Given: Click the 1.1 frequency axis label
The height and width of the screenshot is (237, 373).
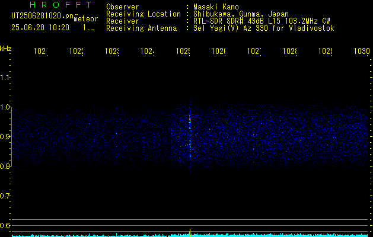Looking at the screenshot, I should point(5,78).
